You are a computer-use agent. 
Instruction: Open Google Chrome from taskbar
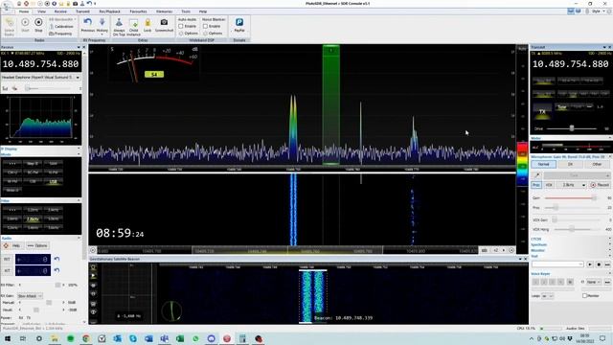coord(86,338)
